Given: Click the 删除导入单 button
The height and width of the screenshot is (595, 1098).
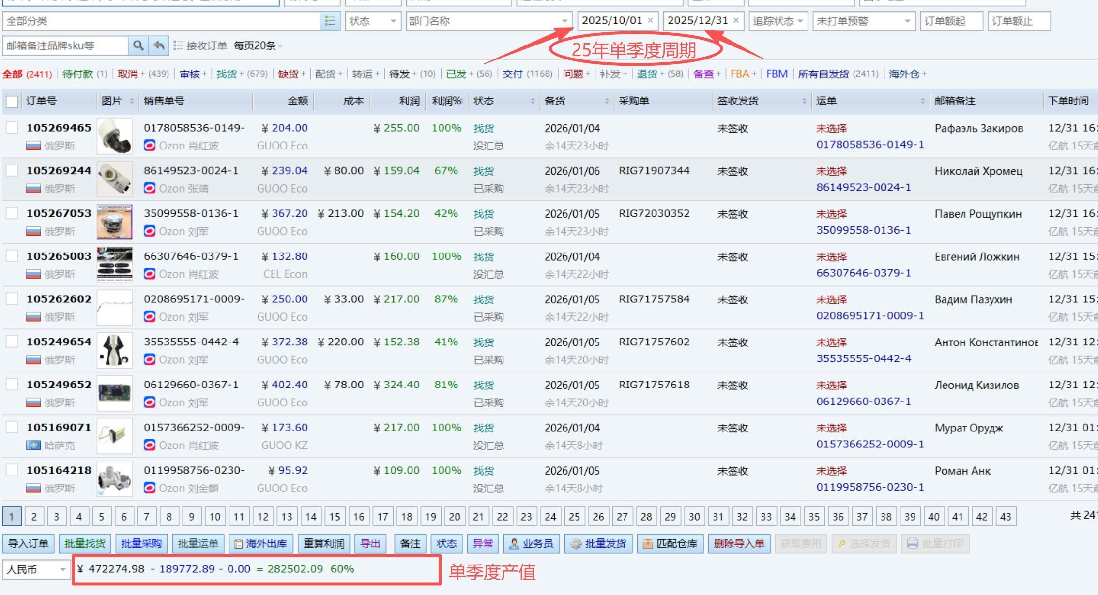Looking at the screenshot, I should tap(739, 544).
